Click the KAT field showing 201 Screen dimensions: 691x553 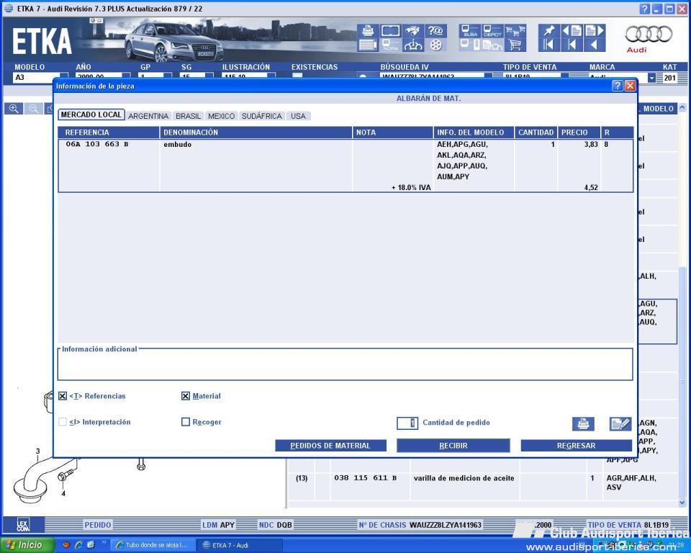coord(669,78)
